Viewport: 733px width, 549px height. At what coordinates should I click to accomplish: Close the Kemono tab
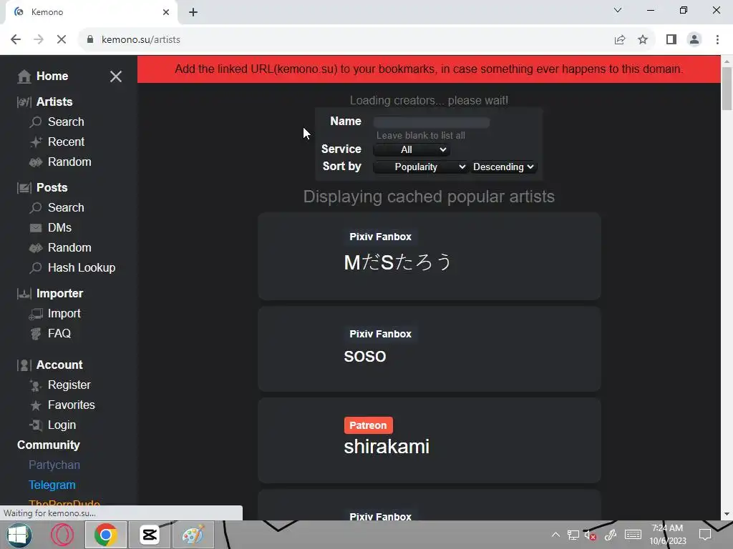coord(166,12)
